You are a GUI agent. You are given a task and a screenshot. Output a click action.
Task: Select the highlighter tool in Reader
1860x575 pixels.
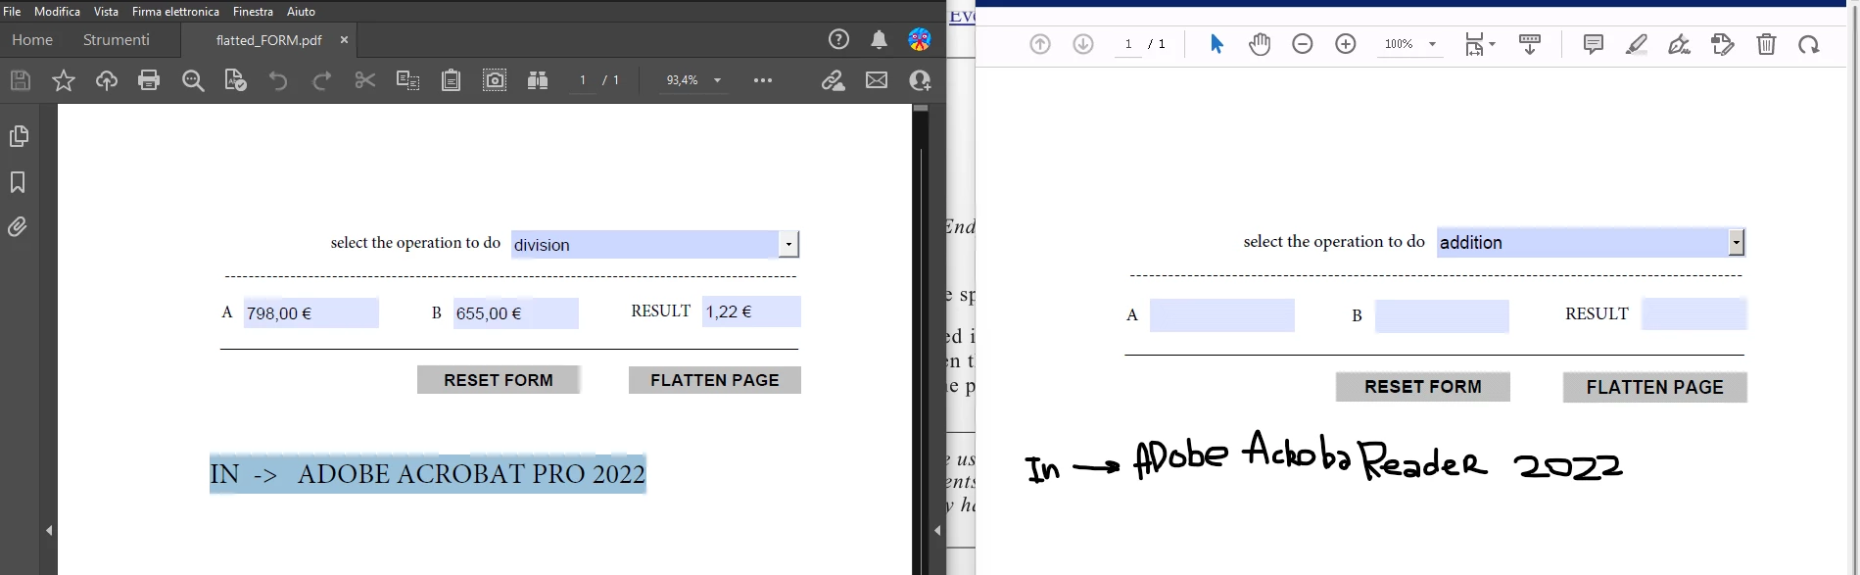[1637, 44]
